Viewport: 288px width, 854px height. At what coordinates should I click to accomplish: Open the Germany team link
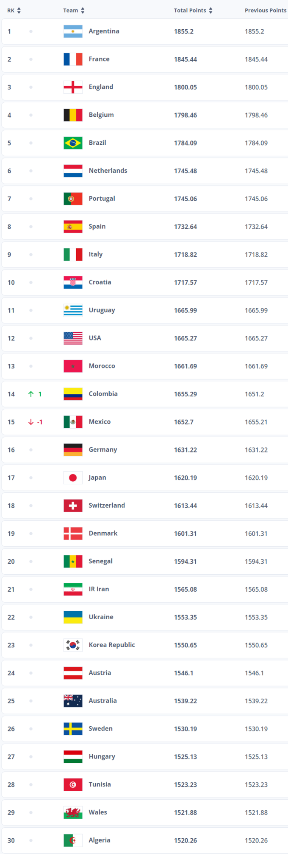click(103, 449)
